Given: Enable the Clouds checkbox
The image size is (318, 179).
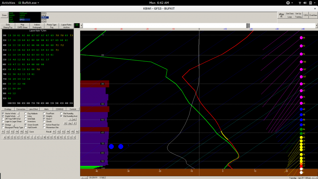Looking at the screenshot, I should click(44, 121).
